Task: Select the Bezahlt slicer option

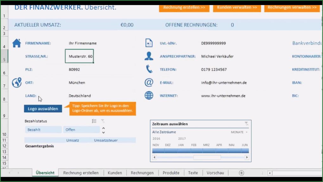Action: click(x=43, y=130)
